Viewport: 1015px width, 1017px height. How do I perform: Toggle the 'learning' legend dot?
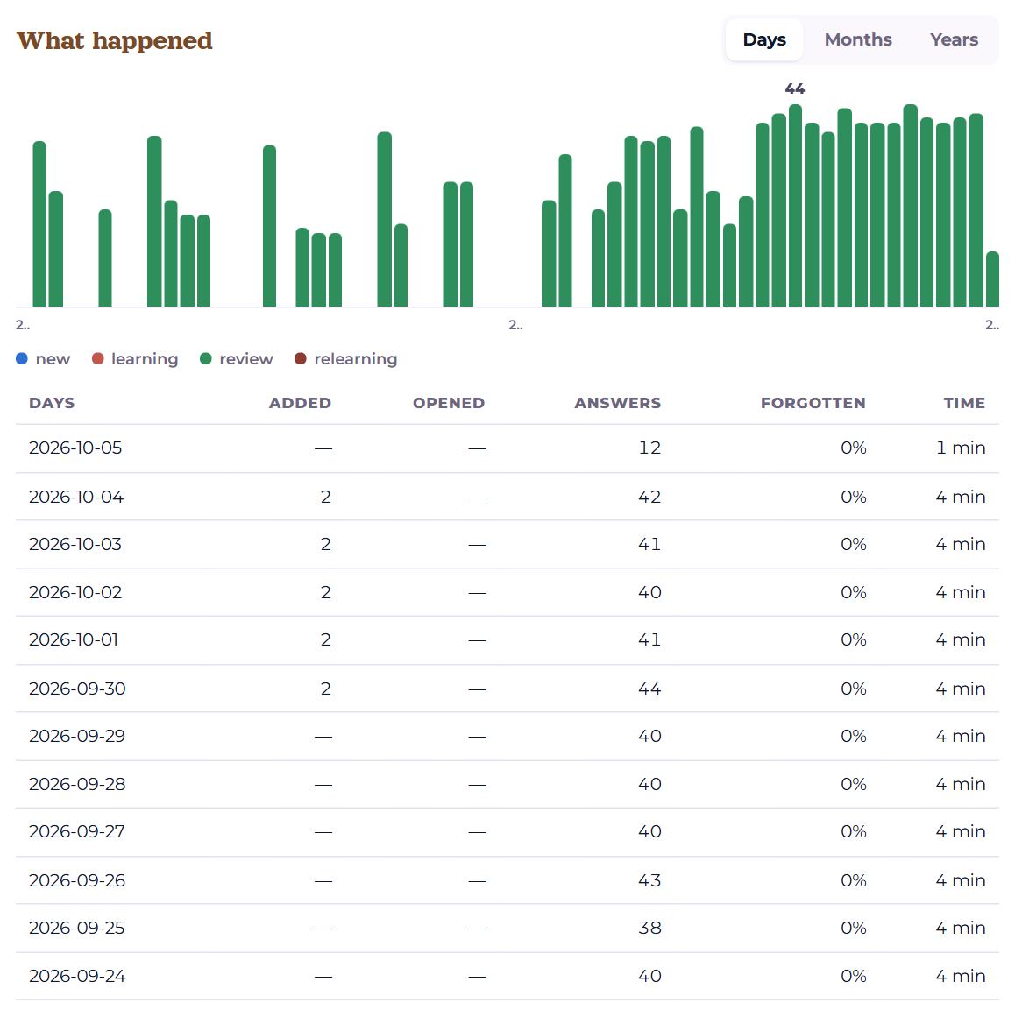(x=98, y=358)
